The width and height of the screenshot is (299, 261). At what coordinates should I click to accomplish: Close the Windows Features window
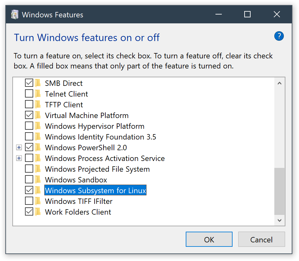tap(277, 14)
